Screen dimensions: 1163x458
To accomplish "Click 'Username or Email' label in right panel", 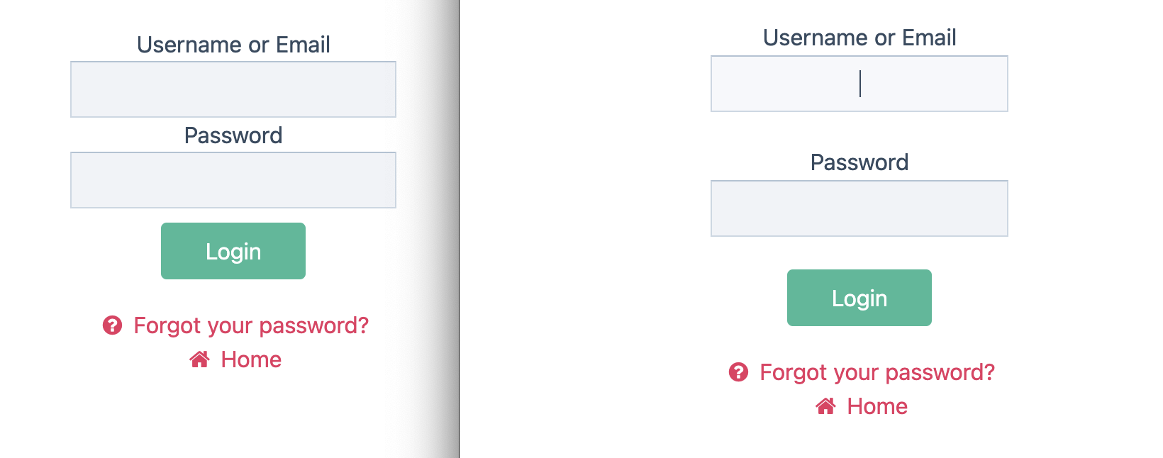I will pos(859,38).
